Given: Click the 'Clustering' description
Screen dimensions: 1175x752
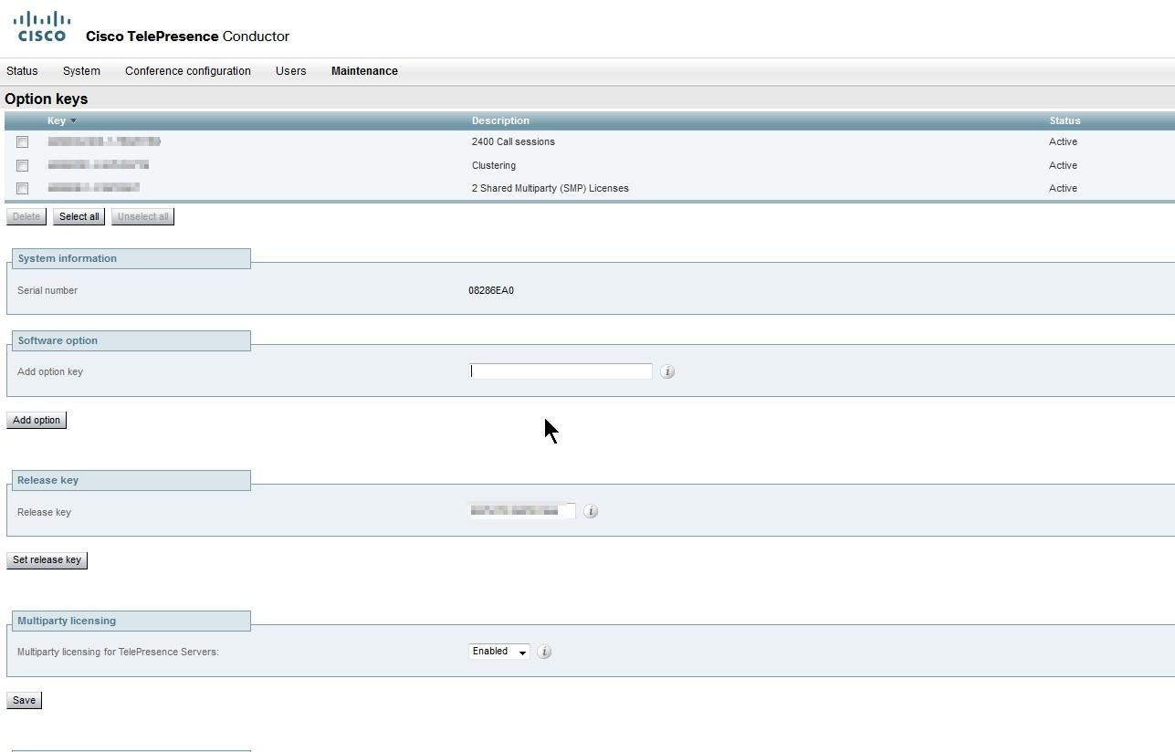Looking at the screenshot, I should [494, 165].
